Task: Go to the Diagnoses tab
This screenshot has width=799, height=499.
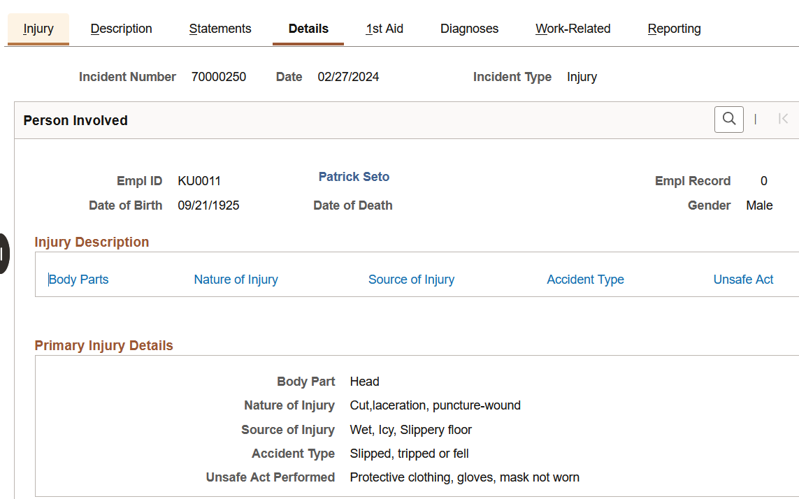Action: pyautogui.click(x=469, y=29)
